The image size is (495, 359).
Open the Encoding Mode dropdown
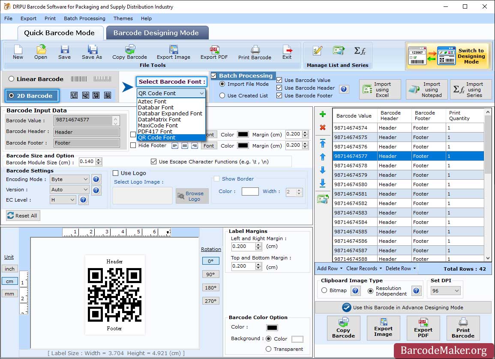[69, 179]
